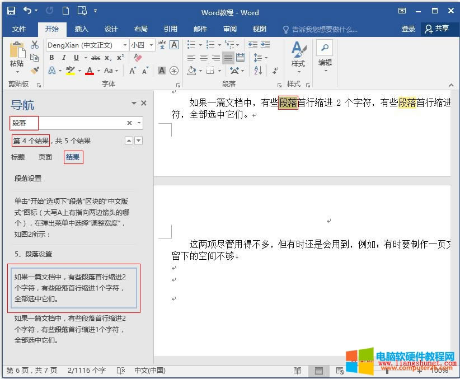Select the Format Painter icon
Viewport: 460px width, 379px height.
34,70
